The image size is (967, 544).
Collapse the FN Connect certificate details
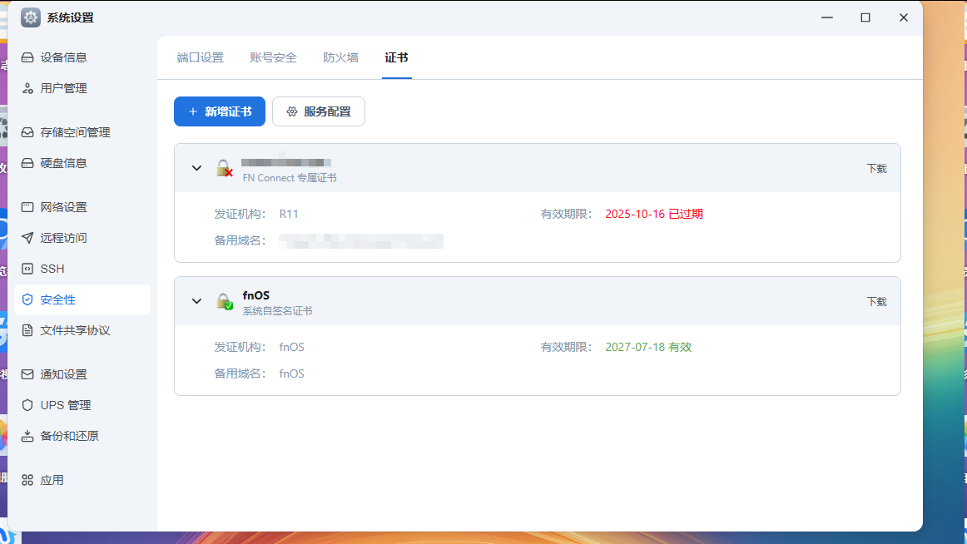coord(196,167)
